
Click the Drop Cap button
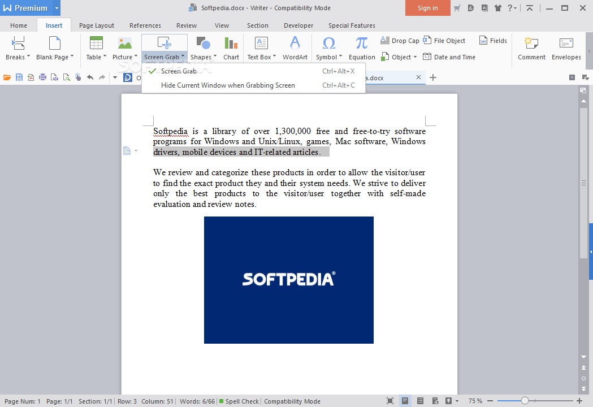(400, 41)
